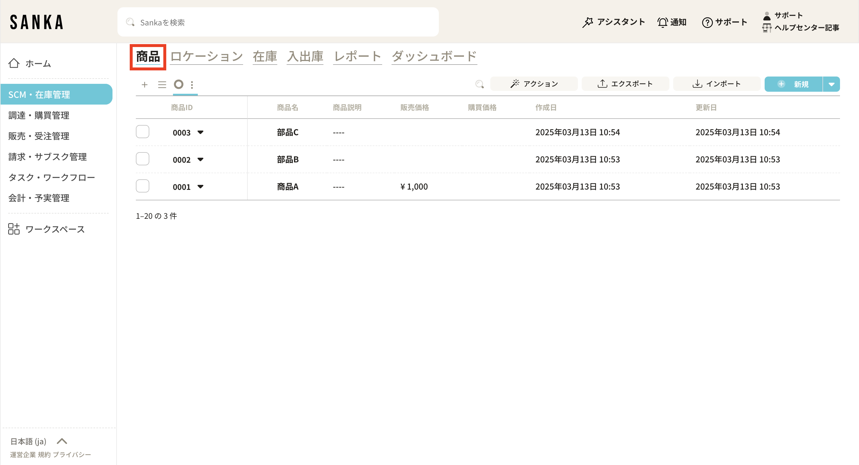Image resolution: width=859 pixels, height=465 pixels.
Task: Open the arrow dropdown beside 新規 button
Action: click(x=831, y=84)
